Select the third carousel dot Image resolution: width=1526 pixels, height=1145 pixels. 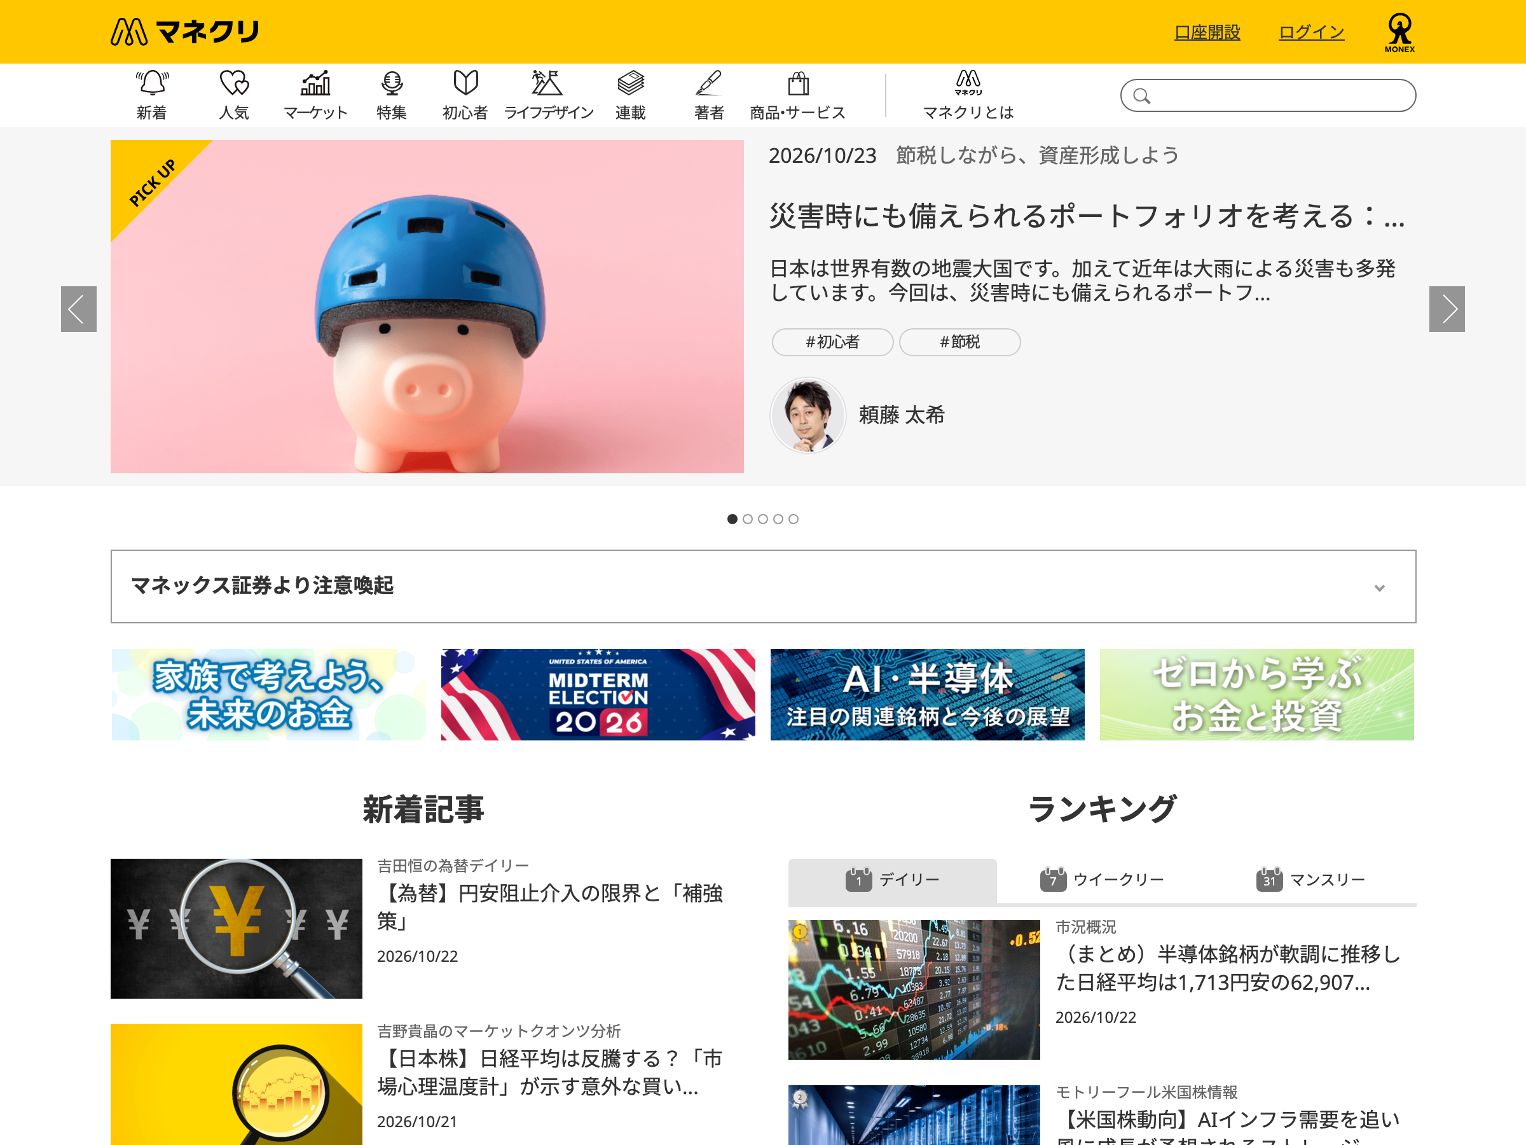(762, 519)
